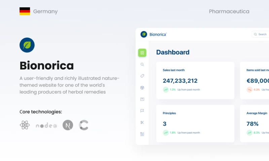The image size is (269, 161).
Task: Click the Bionorica heading text
Action: (x=47, y=65)
